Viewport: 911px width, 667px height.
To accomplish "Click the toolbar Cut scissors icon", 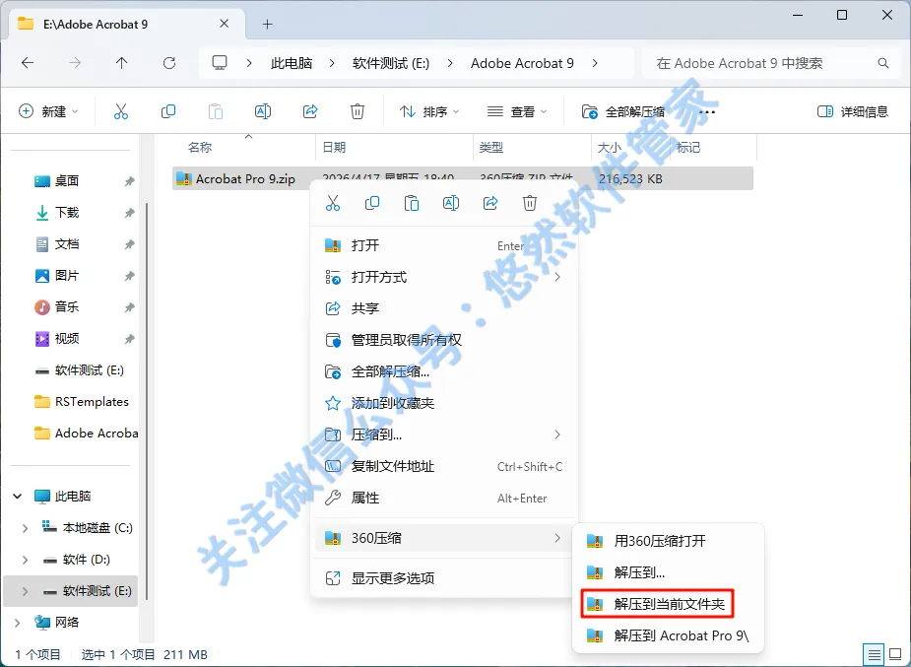I will [121, 111].
